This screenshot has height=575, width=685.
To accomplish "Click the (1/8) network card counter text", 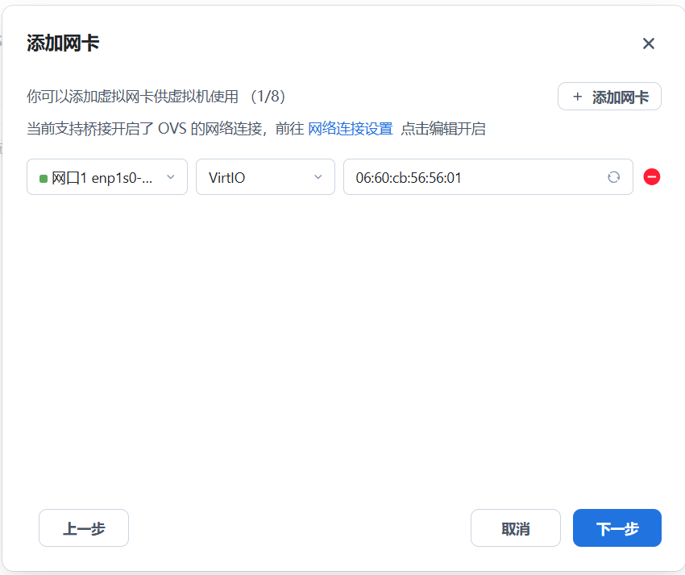I will pos(267,97).
